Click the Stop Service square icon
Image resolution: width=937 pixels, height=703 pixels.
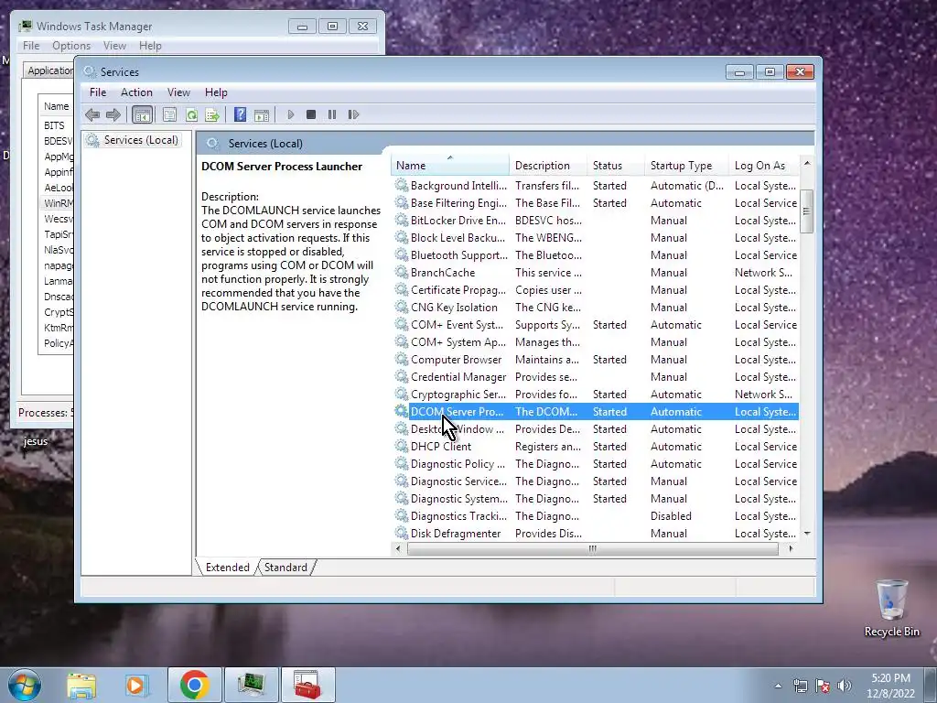coord(311,114)
